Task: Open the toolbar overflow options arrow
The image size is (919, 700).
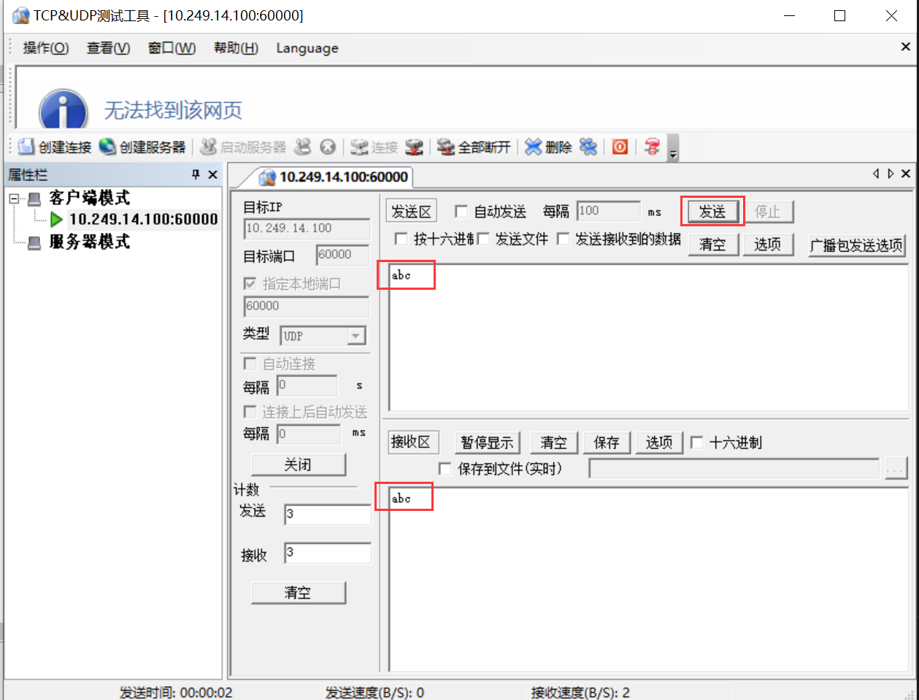Action: click(673, 147)
